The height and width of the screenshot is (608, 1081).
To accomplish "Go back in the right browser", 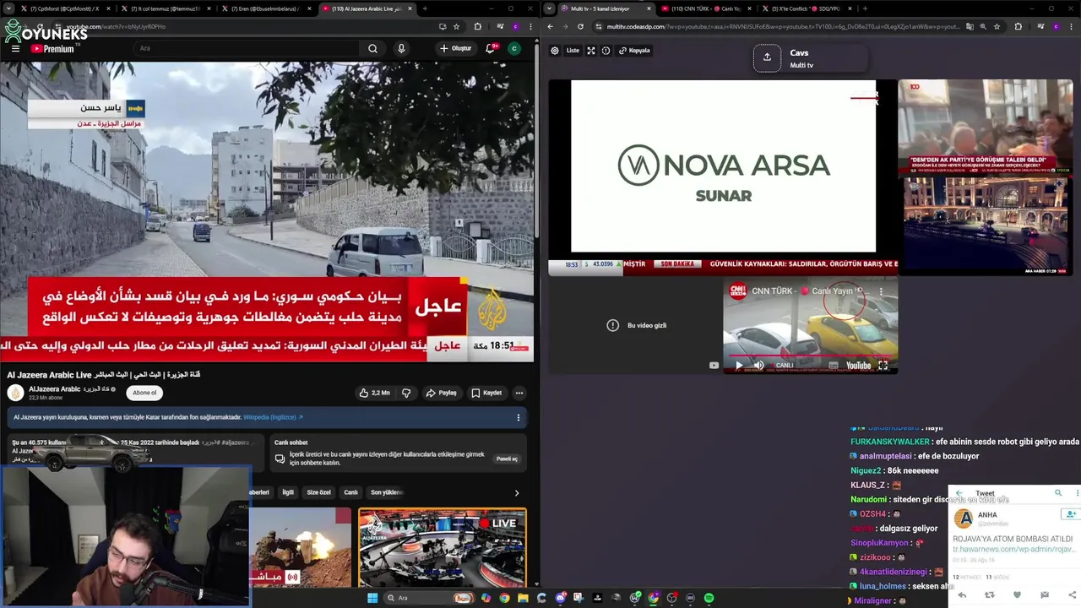I will [x=551, y=26].
